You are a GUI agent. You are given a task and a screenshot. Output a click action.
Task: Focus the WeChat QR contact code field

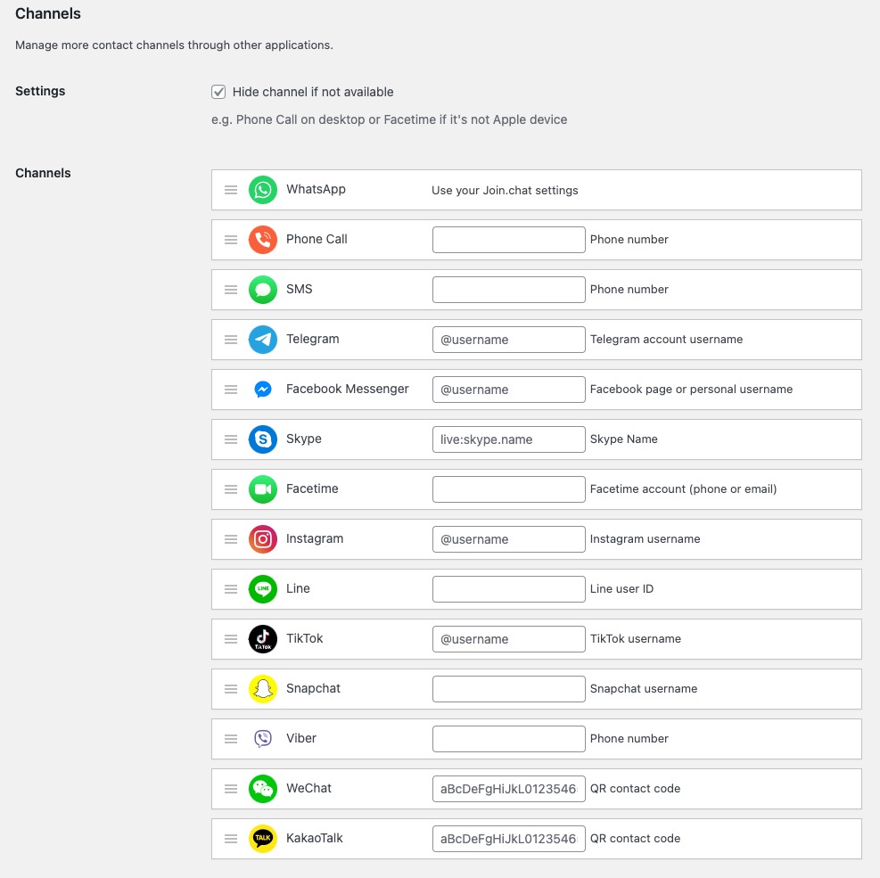[508, 789]
